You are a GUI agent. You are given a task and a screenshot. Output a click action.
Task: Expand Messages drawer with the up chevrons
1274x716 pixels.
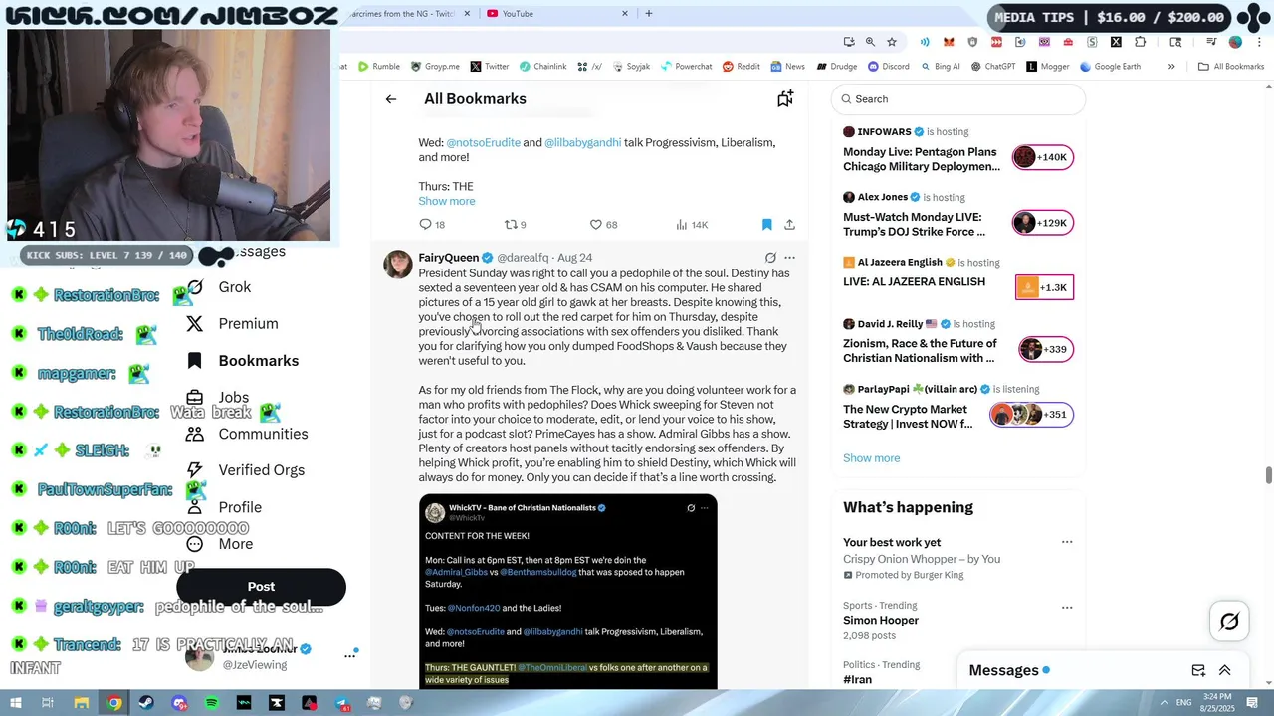click(1225, 670)
